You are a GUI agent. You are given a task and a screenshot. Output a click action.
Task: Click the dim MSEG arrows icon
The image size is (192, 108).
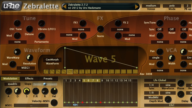(69, 105)
